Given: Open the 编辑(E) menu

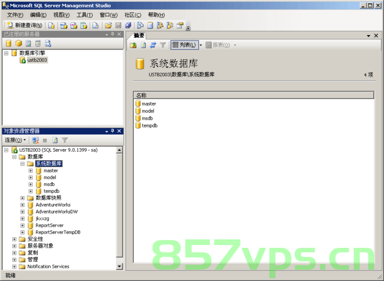Looking at the screenshot, I should click(x=38, y=15).
